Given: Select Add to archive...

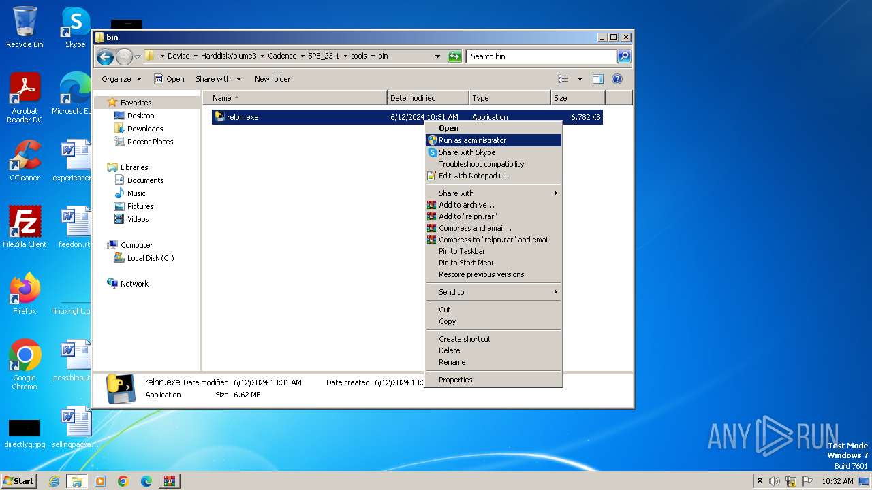Looking at the screenshot, I should [493, 205].
